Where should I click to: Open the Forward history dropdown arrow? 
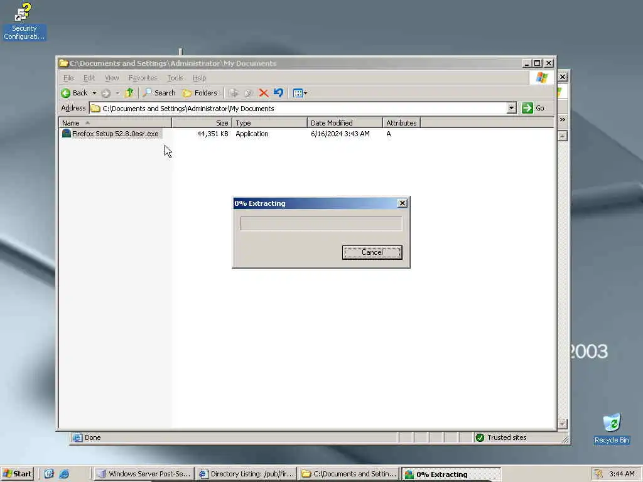117,93
